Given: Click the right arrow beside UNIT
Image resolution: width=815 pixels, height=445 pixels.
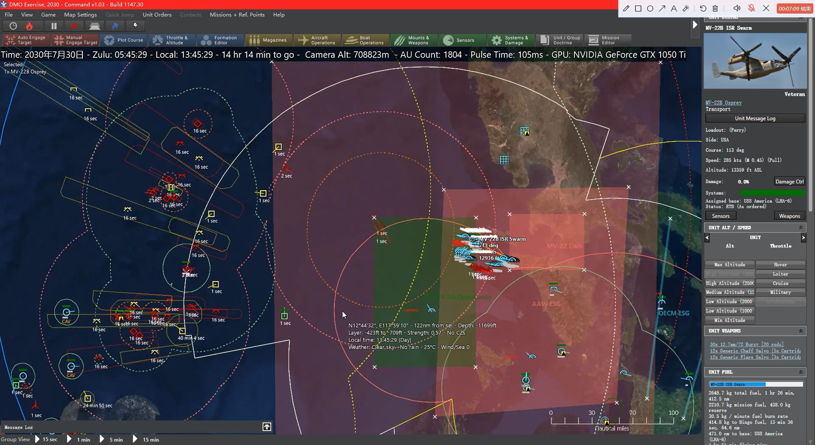Looking at the screenshot, I should click(803, 238).
